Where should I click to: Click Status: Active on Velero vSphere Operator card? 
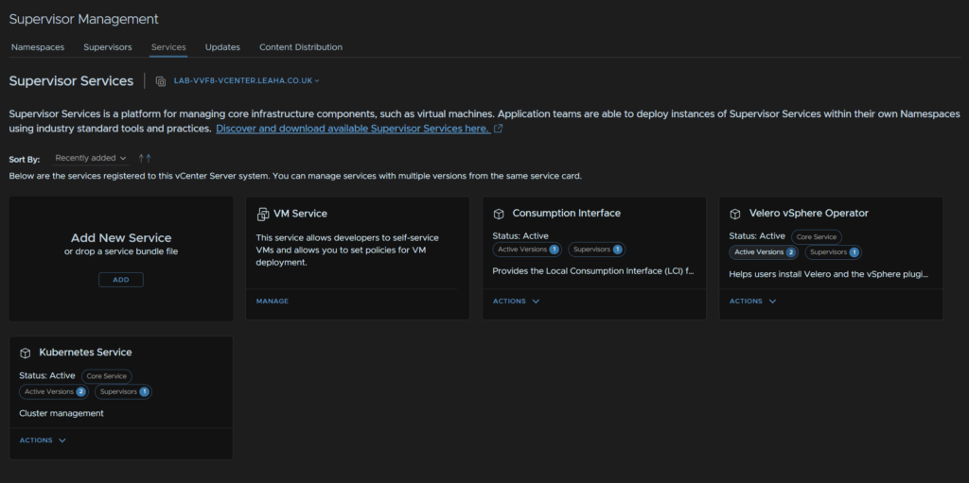coord(757,236)
